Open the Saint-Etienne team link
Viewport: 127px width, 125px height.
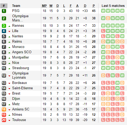[22, 88]
